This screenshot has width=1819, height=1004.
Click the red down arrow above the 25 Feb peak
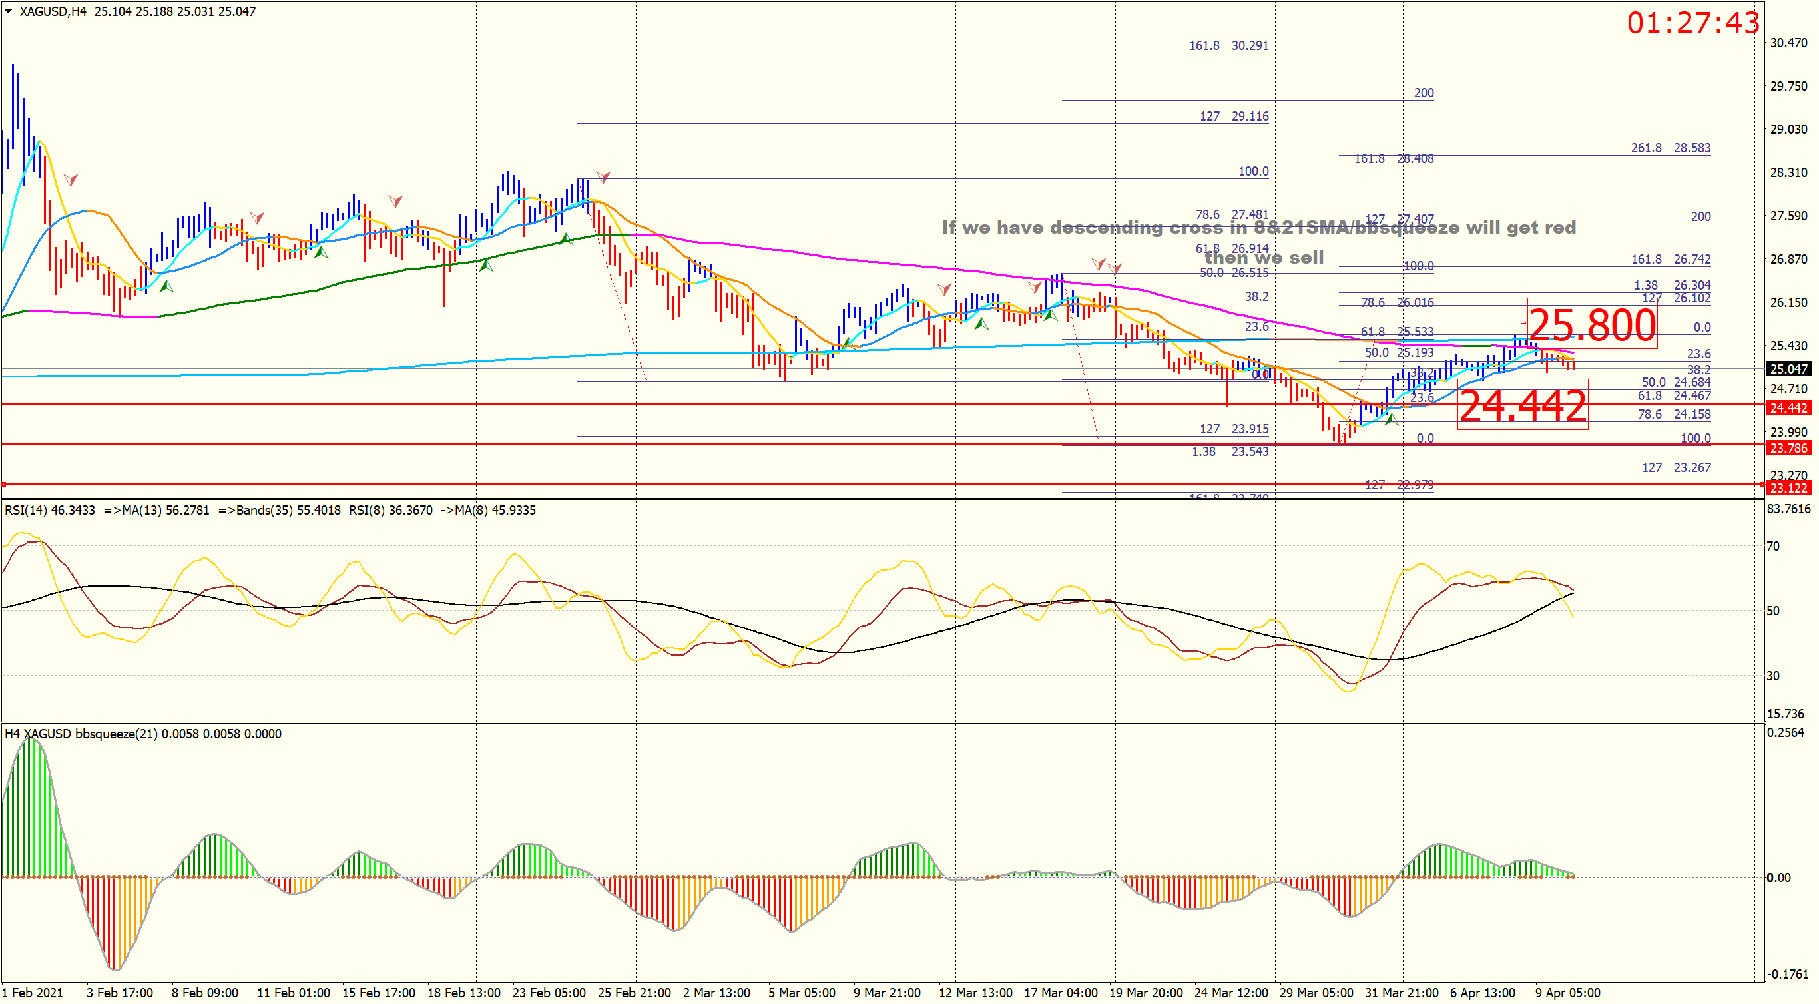click(x=603, y=176)
